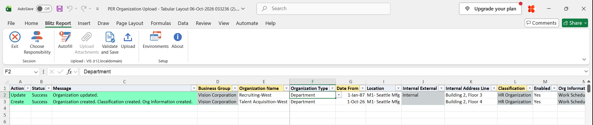Select Building 2, Floor 3 cell
This screenshot has width=593, height=125.
pyautogui.click(x=471, y=95)
